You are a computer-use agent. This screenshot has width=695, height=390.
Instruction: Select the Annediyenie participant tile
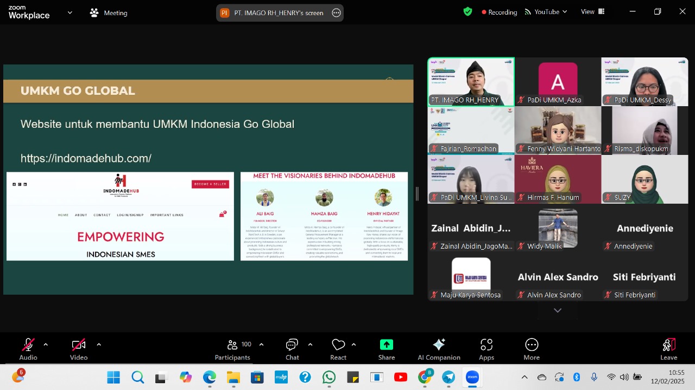(x=645, y=228)
